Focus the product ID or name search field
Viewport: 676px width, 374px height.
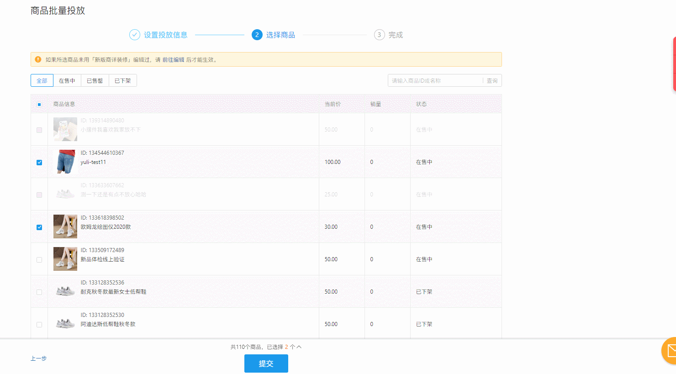tap(435, 81)
